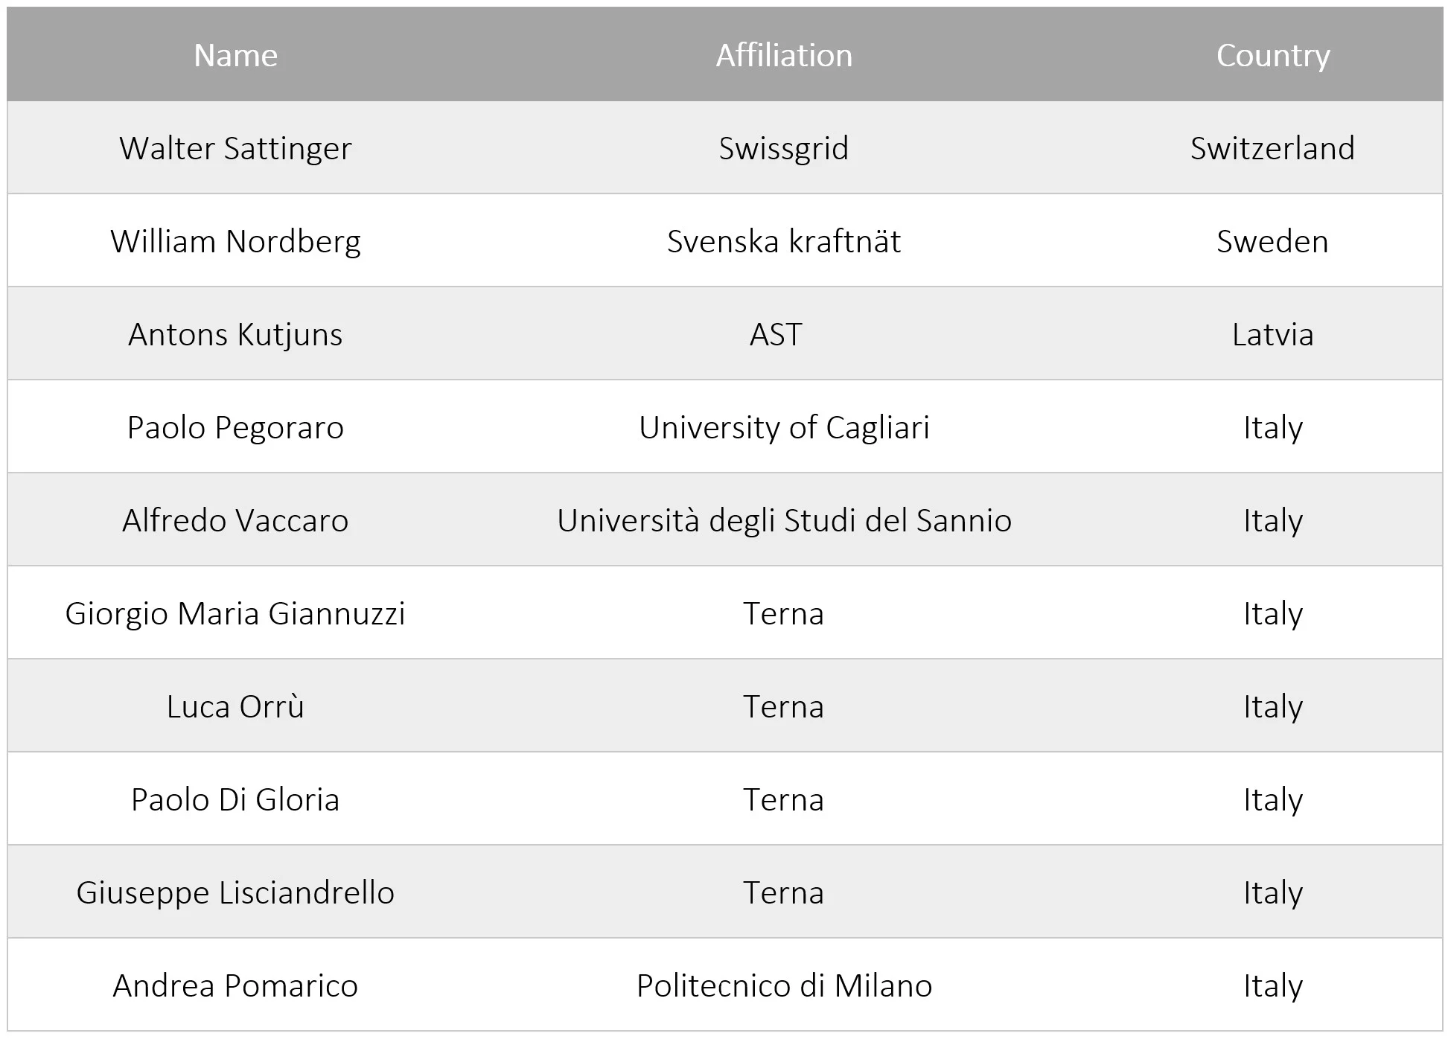The width and height of the screenshot is (1448, 1042).
Task: Click the Name column header
Action: 235,55
